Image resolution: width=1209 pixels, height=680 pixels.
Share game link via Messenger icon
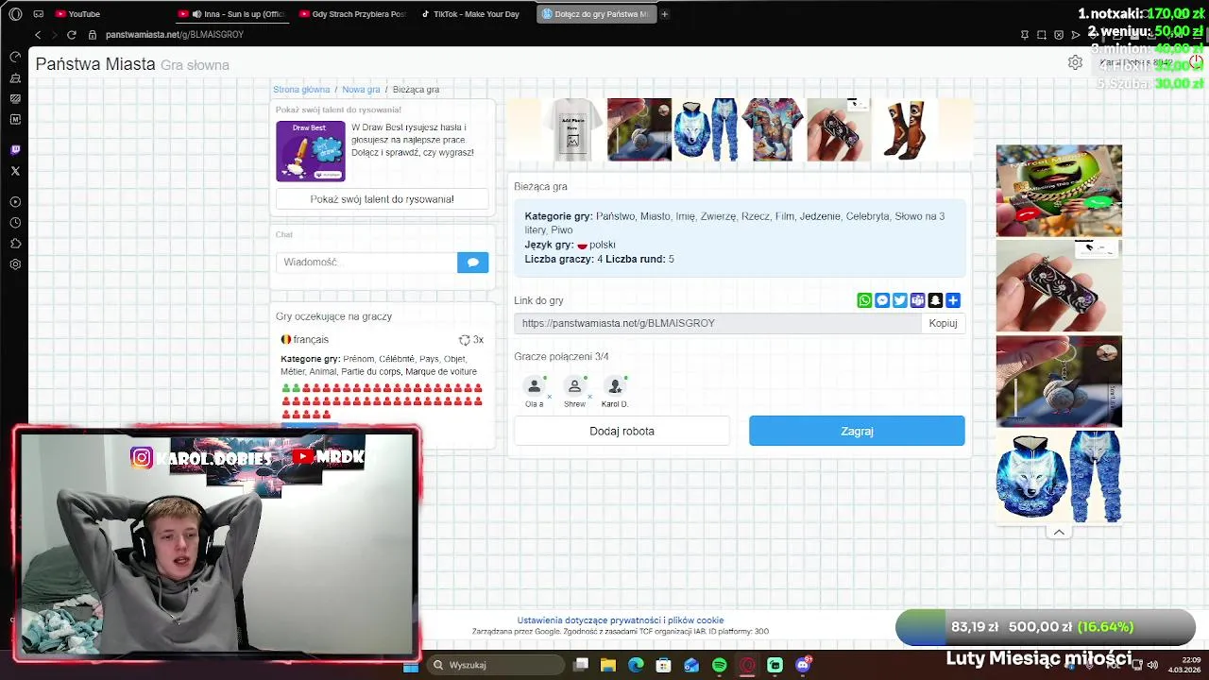(x=882, y=300)
